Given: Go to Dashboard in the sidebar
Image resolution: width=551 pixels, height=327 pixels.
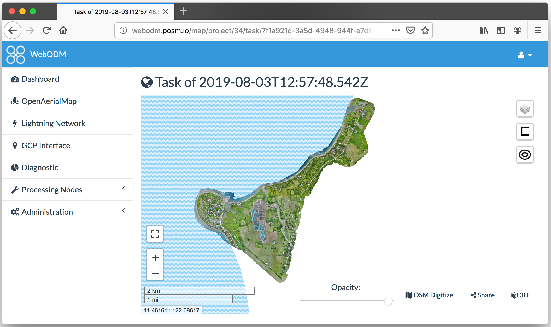Looking at the screenshot, I should pos(40,79).
